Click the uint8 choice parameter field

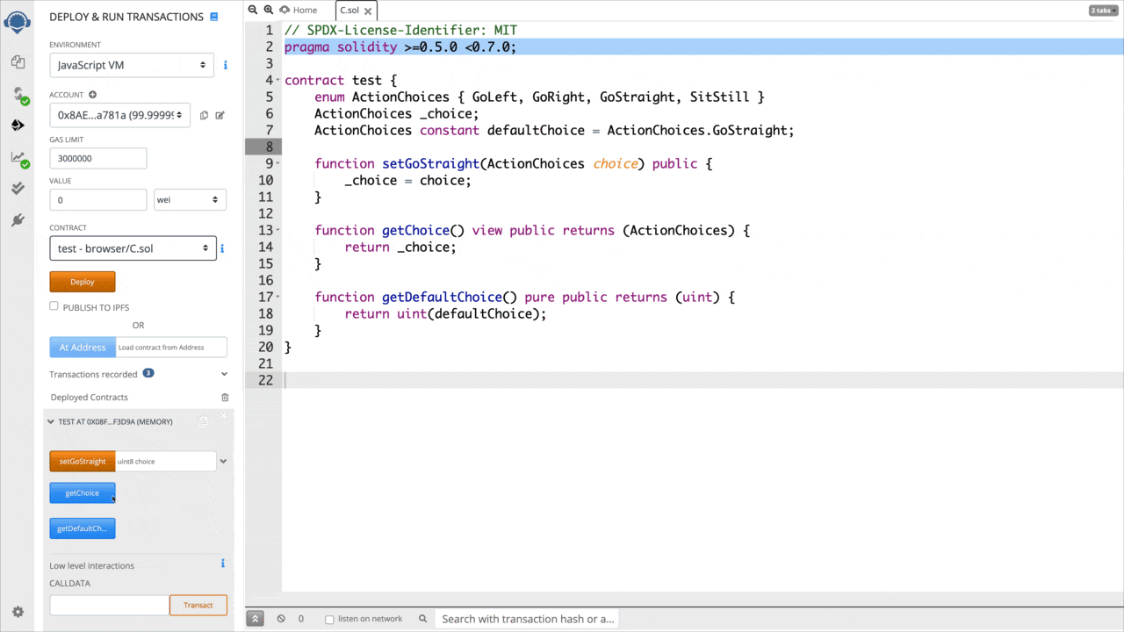coord(166,461)
